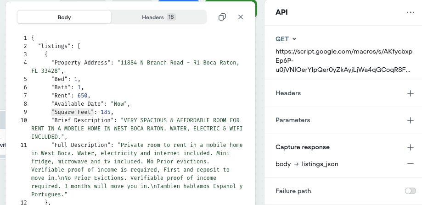The width and height of the screenshot is (422, 205).
Task: Click the Capture response section label
Action: click(x=303, y=147)
